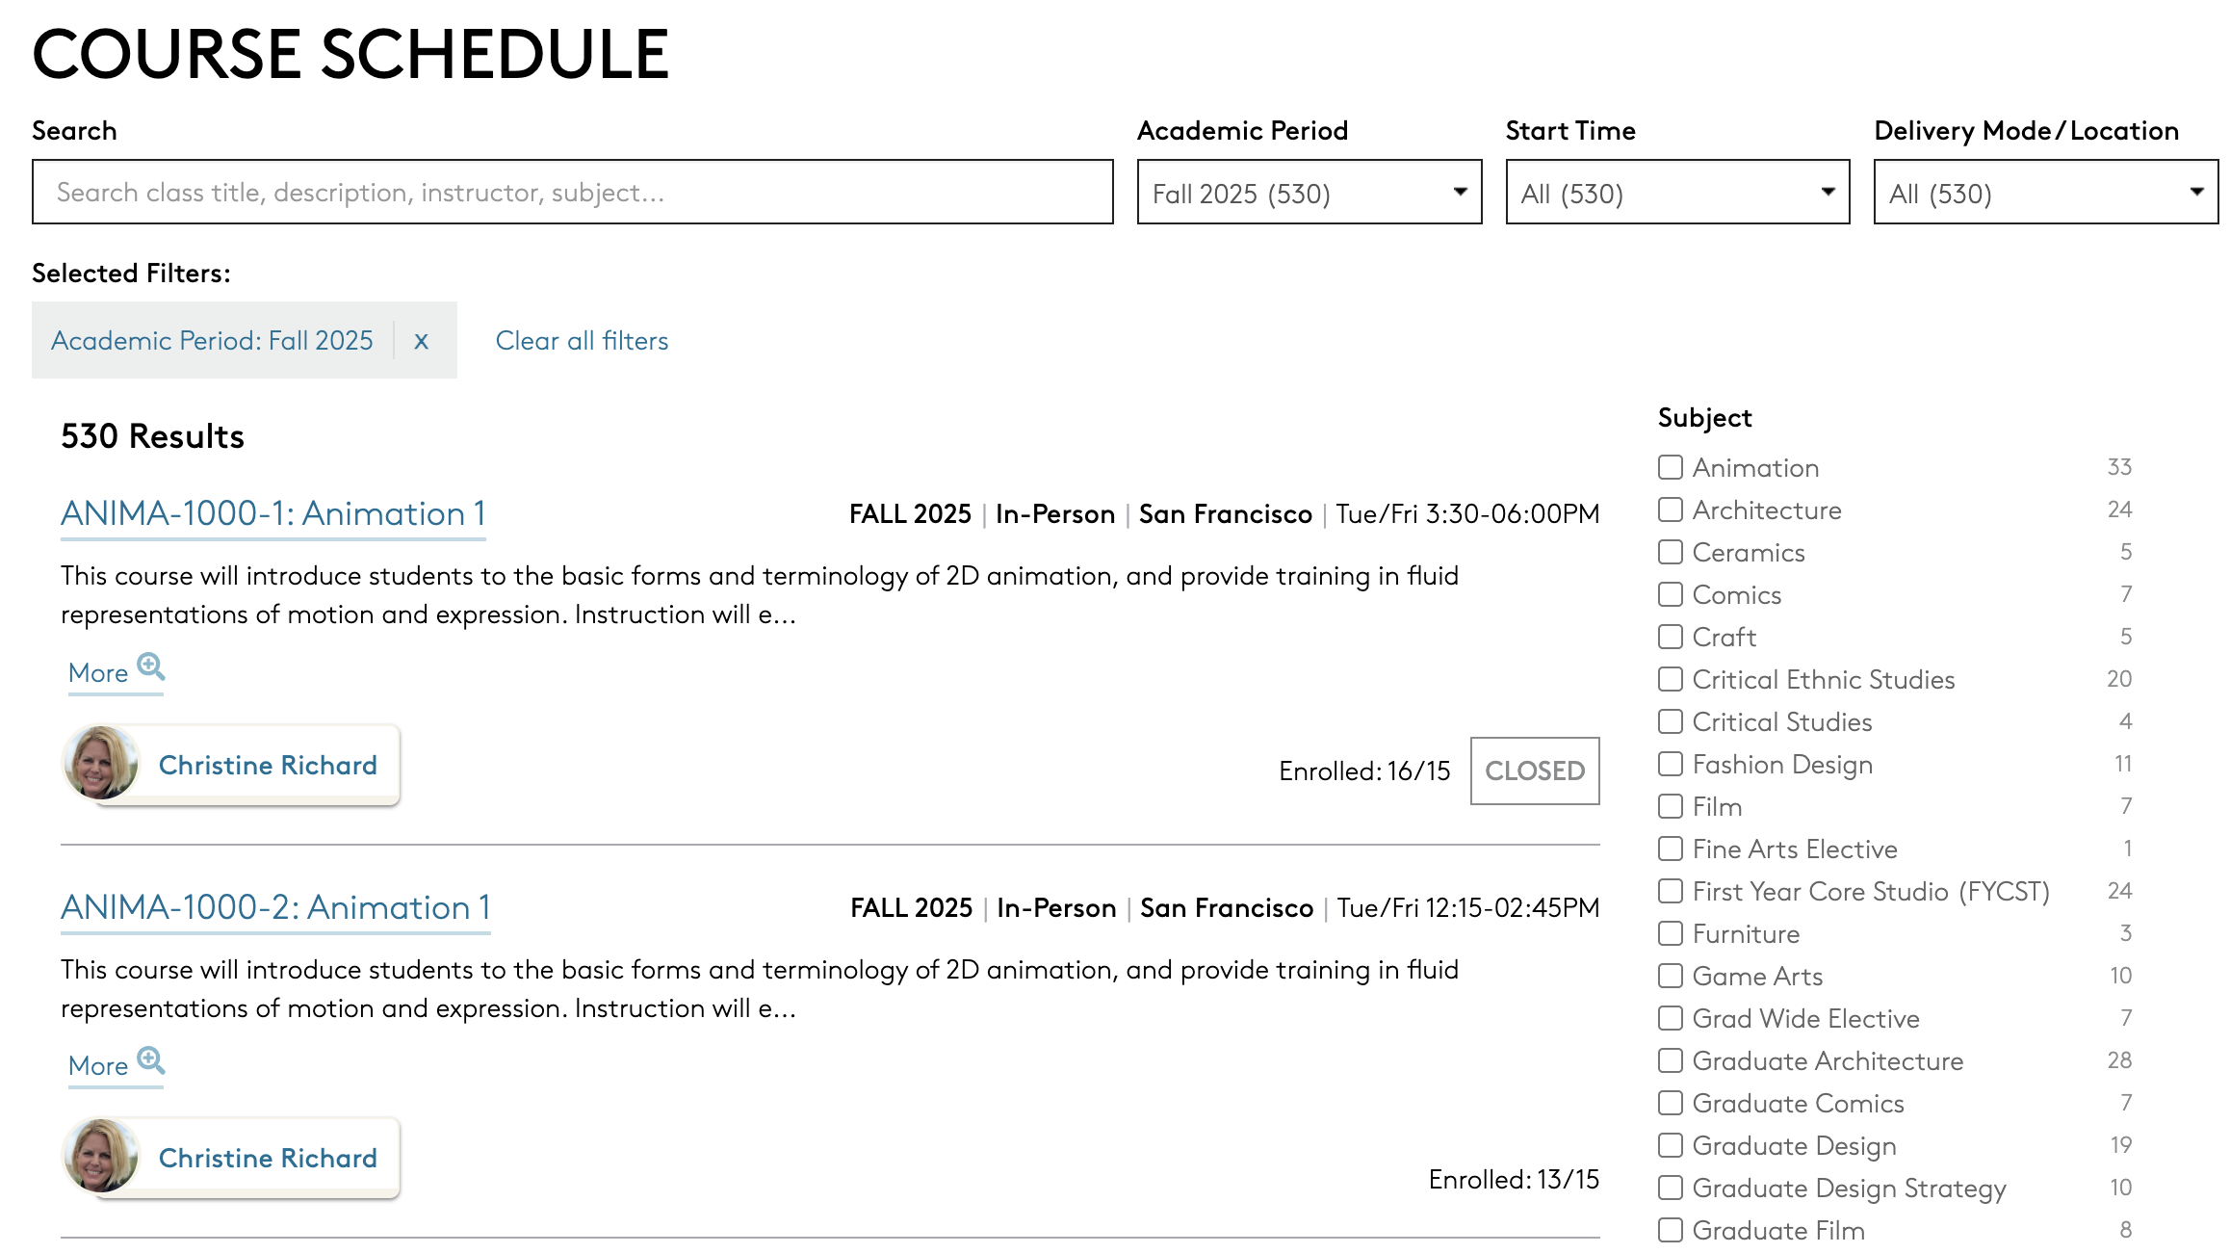Remove the Academic Period Fall 2025 filter
The image size is (2230, 1254).
[x=421, y=341]
